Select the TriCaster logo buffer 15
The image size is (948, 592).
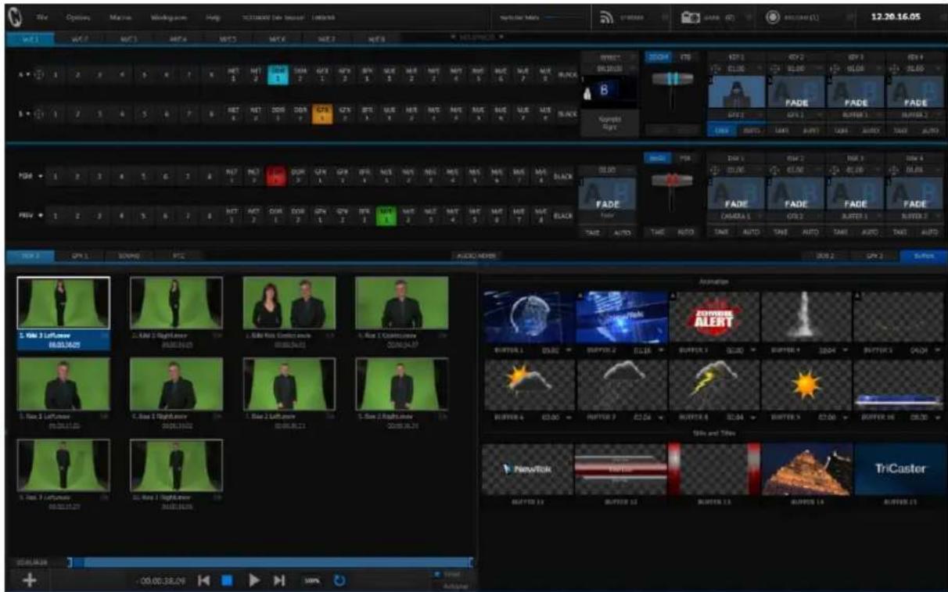(x=900, y=469)
